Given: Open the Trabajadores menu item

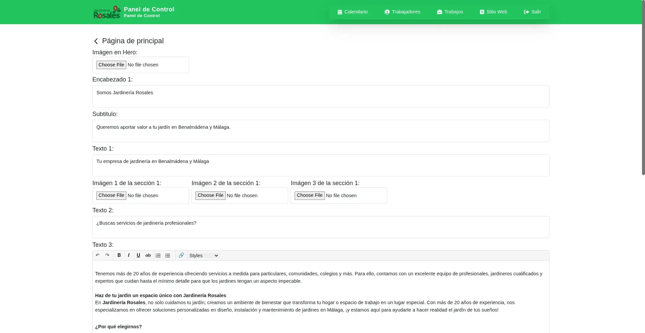Looking at the screenshot, I should pos(402,12).
